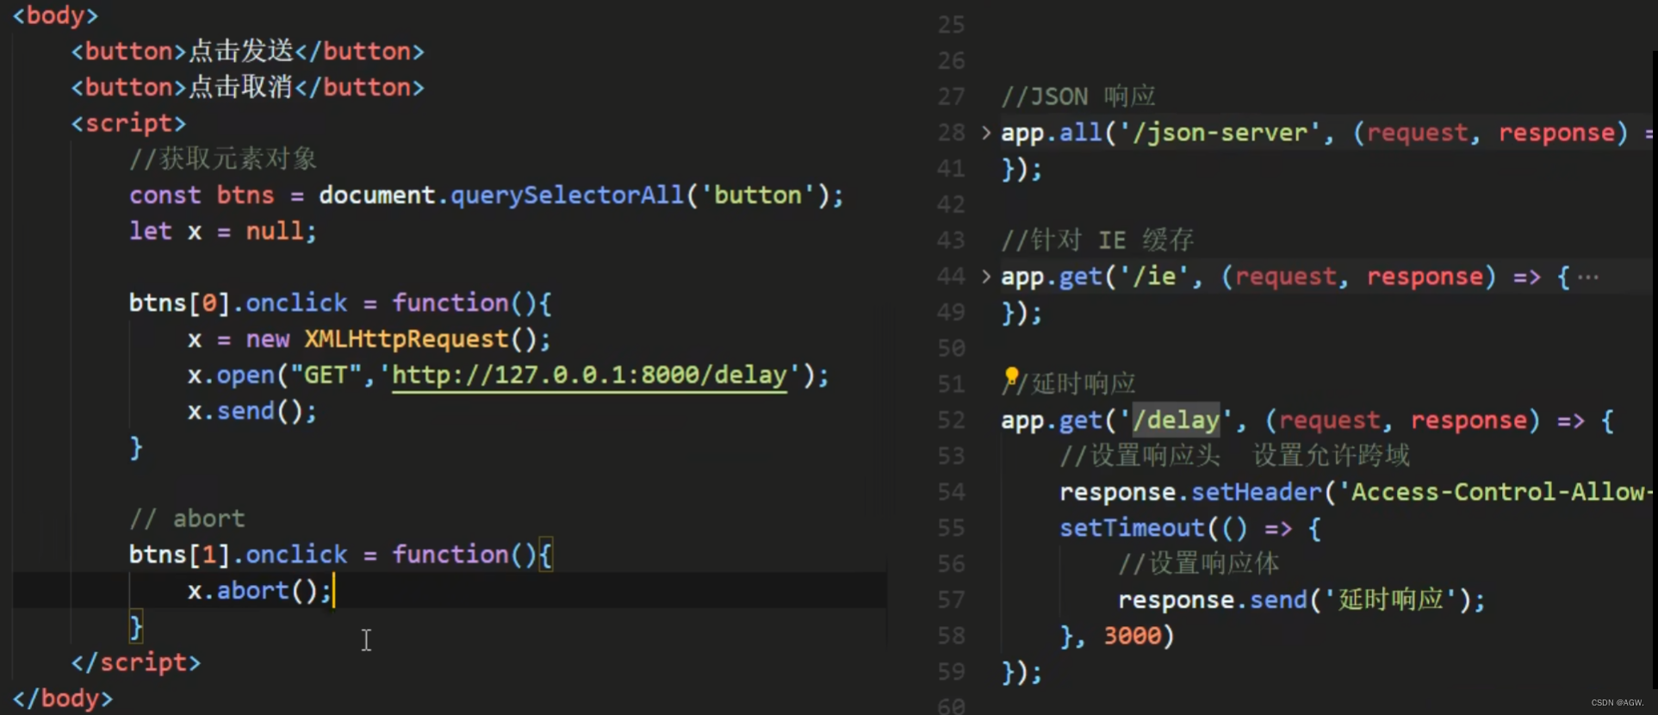This screenshot has width=1658, height=715.
Task: Click the collapsed ellipsis after app.get '/ie'
Action: point(1588,277)
